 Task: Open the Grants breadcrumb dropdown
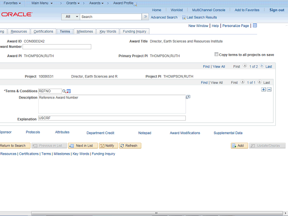73,3
